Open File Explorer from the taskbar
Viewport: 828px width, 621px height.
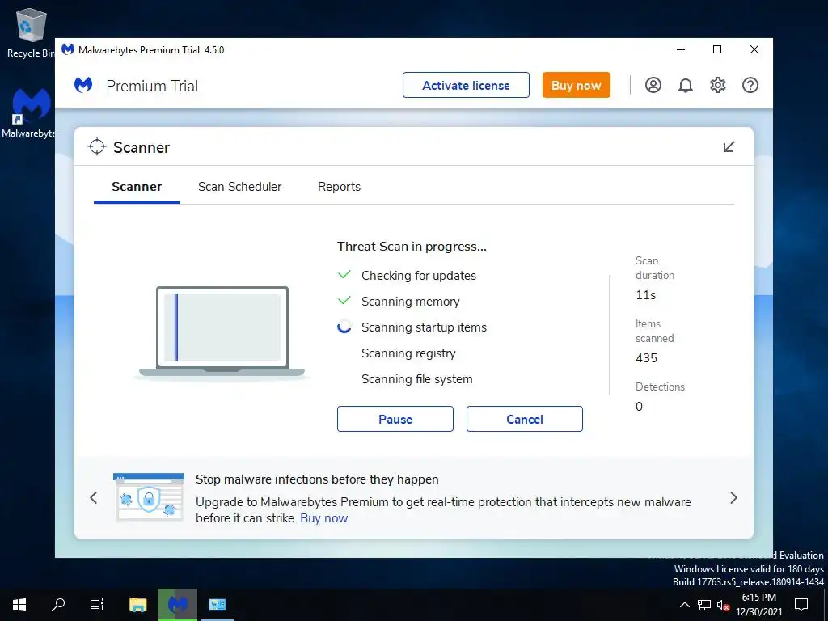tap(137, 605)
